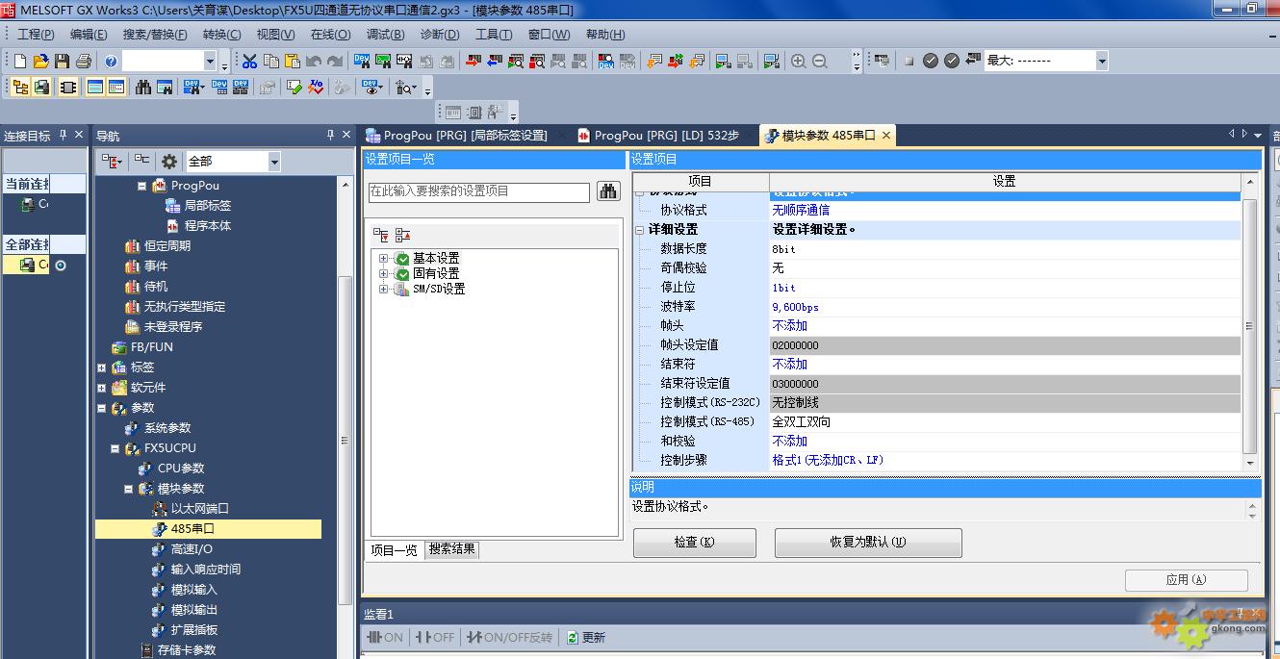
Task: Open the 全部 filter dropdown in navigation
Action: 273,162
